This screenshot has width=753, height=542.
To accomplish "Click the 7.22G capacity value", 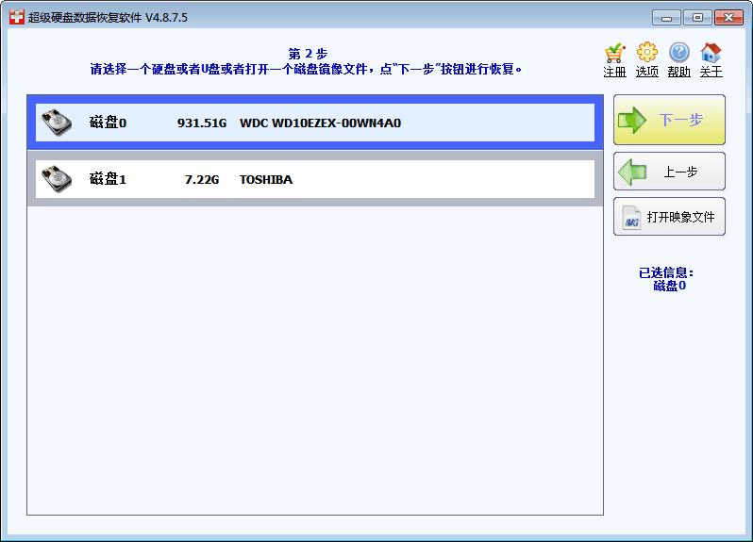I will (x=202, y=180).
